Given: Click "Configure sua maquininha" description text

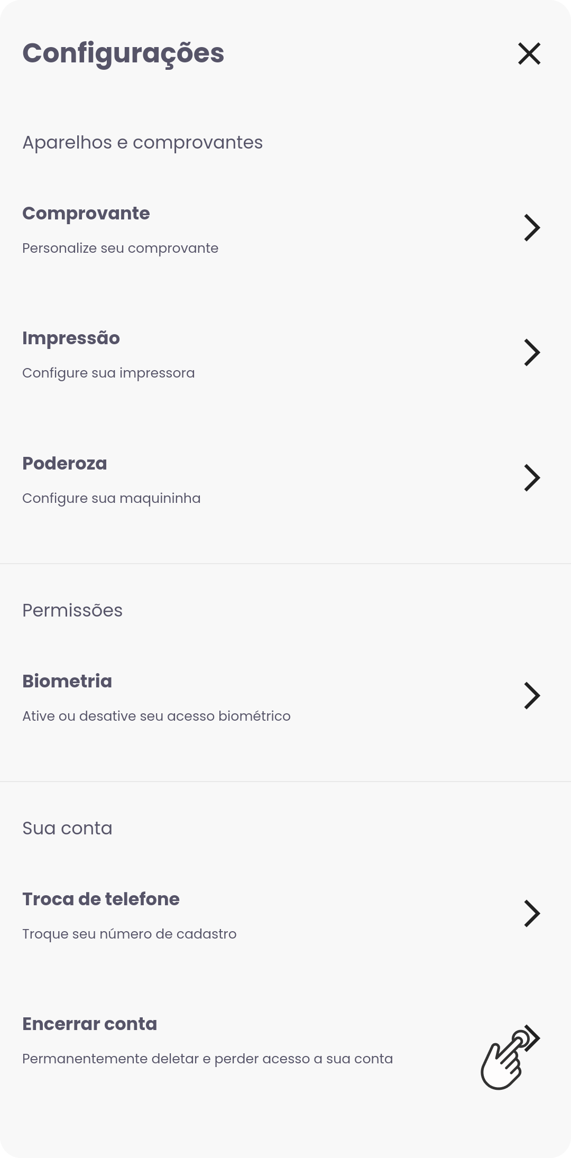Looking at the screenshot, I should click(x=111, y=499).
